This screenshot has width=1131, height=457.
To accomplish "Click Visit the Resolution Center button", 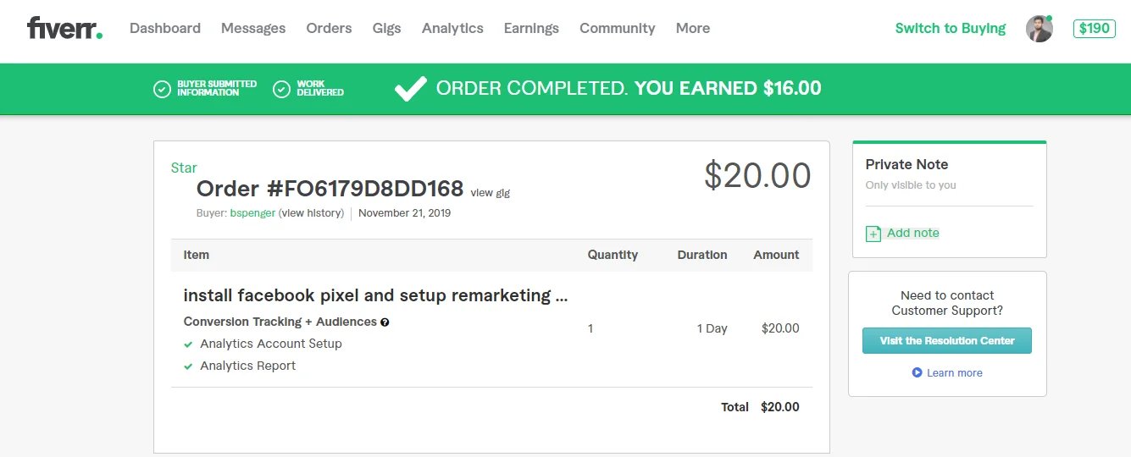I will [946, 340].
